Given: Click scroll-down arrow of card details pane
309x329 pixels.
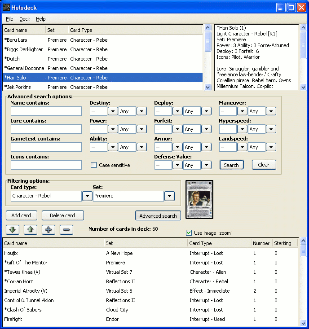Looking at the screenshot, I should point(303,87).
